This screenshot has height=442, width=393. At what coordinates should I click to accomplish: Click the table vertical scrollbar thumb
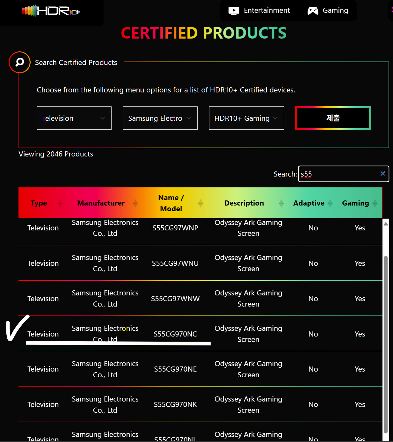tap(386, 344)
